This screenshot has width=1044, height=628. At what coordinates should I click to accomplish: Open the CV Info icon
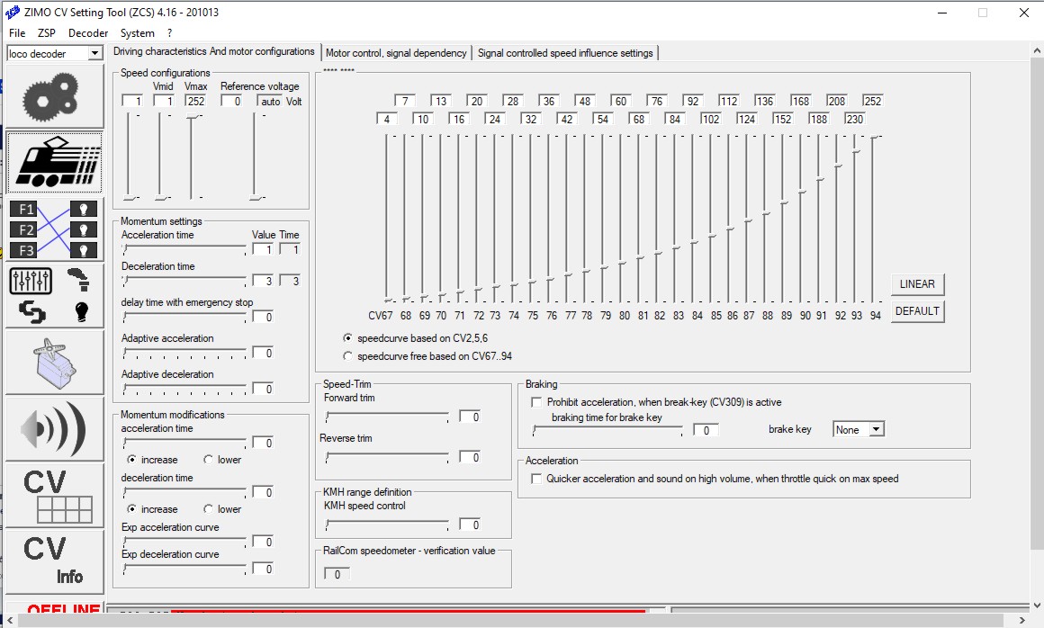(54, 561)
